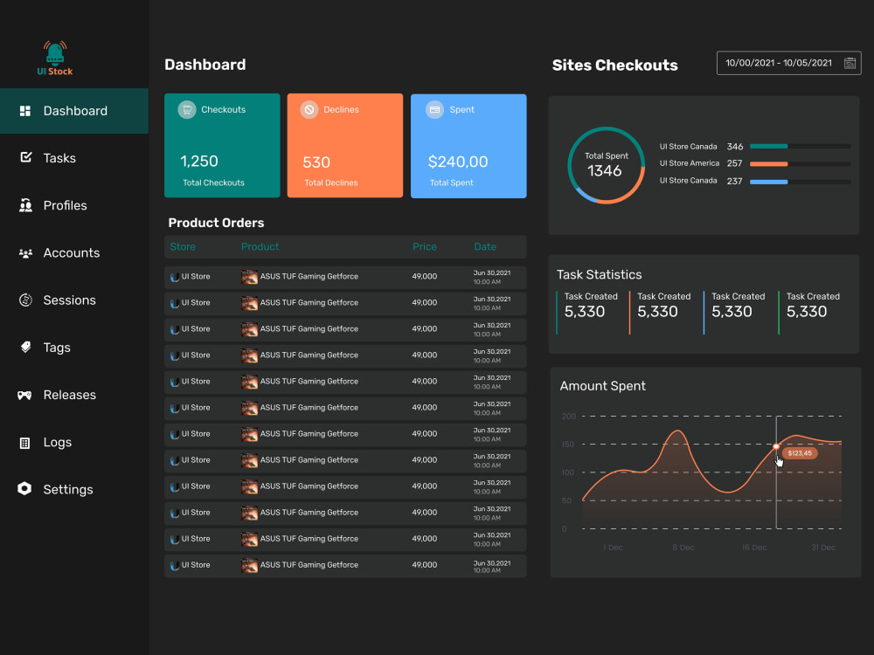Viewport: 874px width, 655px height.
Task: Click the 31 Dec axis label
Action: [823, 548]
